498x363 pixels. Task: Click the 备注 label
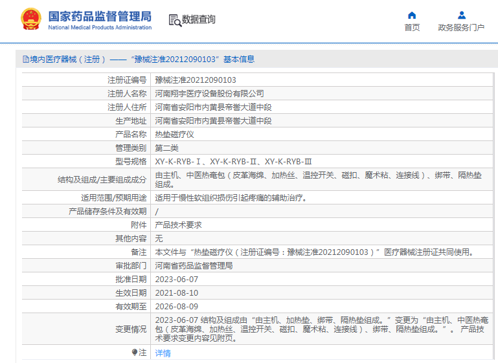139,252
